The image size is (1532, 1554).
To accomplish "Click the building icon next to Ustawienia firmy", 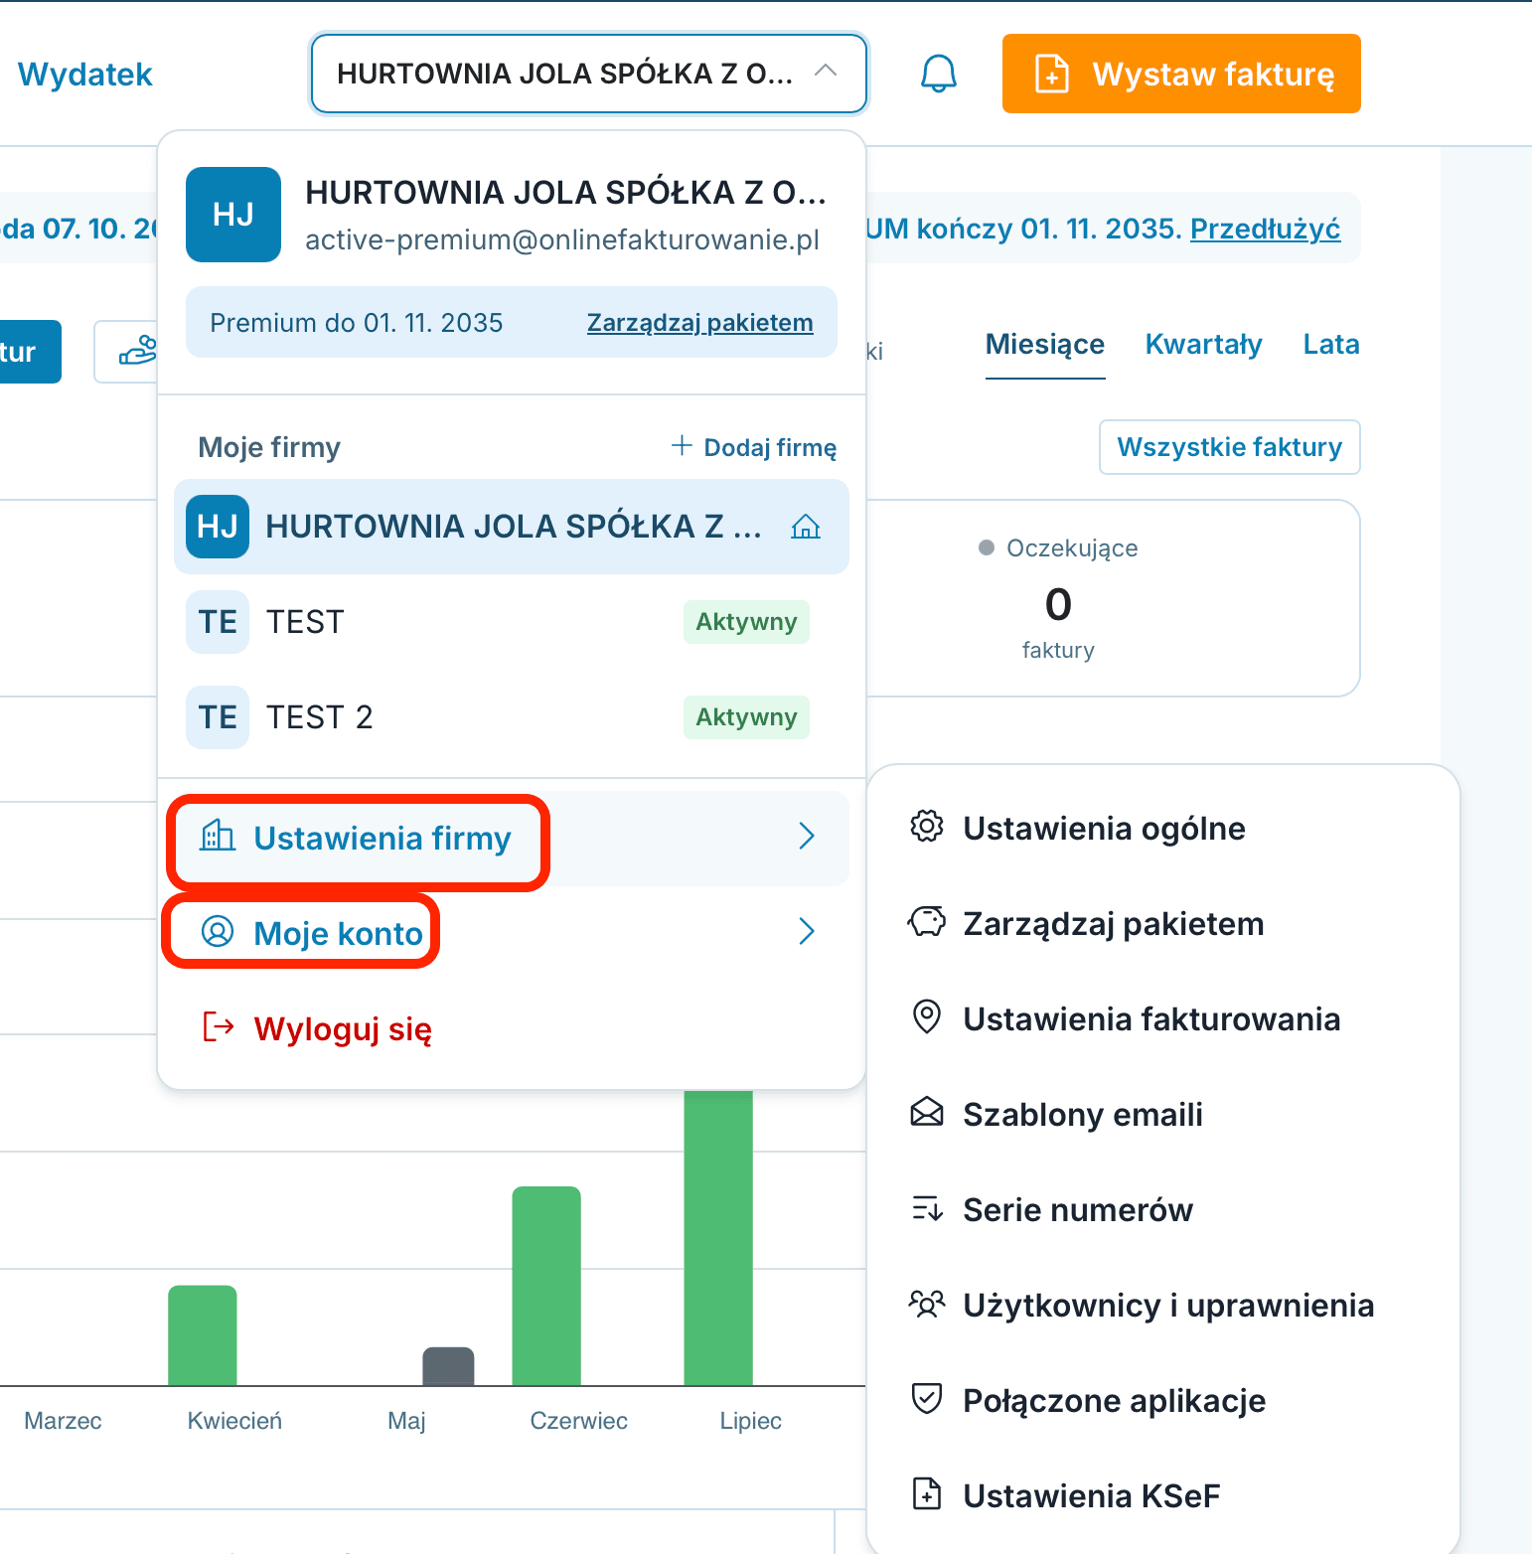I will click(218, 837).
